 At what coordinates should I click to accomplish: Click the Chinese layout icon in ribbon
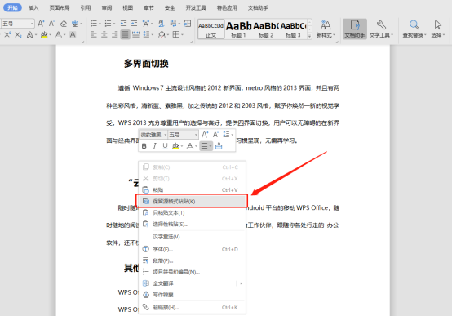[146, 24]
